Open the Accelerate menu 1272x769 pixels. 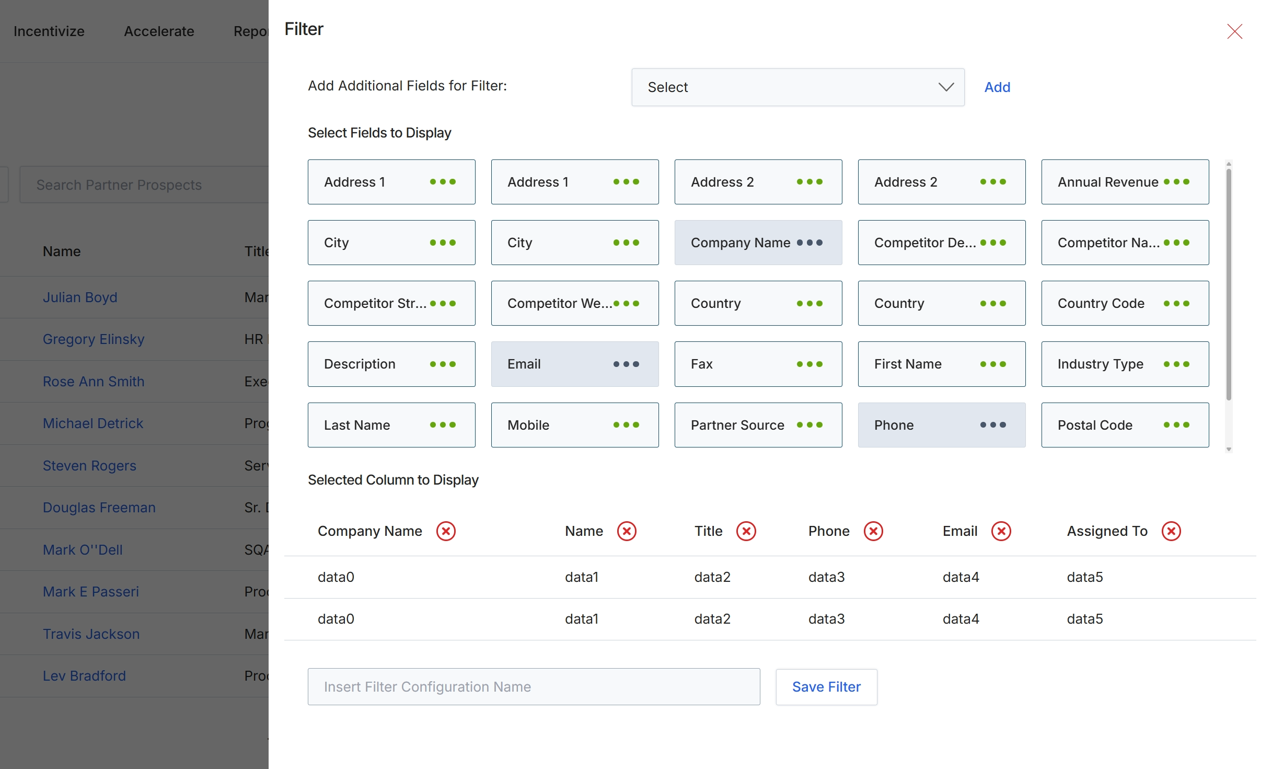tap(159, 31)
